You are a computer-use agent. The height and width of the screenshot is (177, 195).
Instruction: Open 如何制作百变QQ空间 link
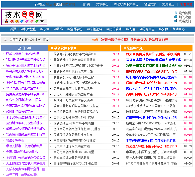click(20, 111)
